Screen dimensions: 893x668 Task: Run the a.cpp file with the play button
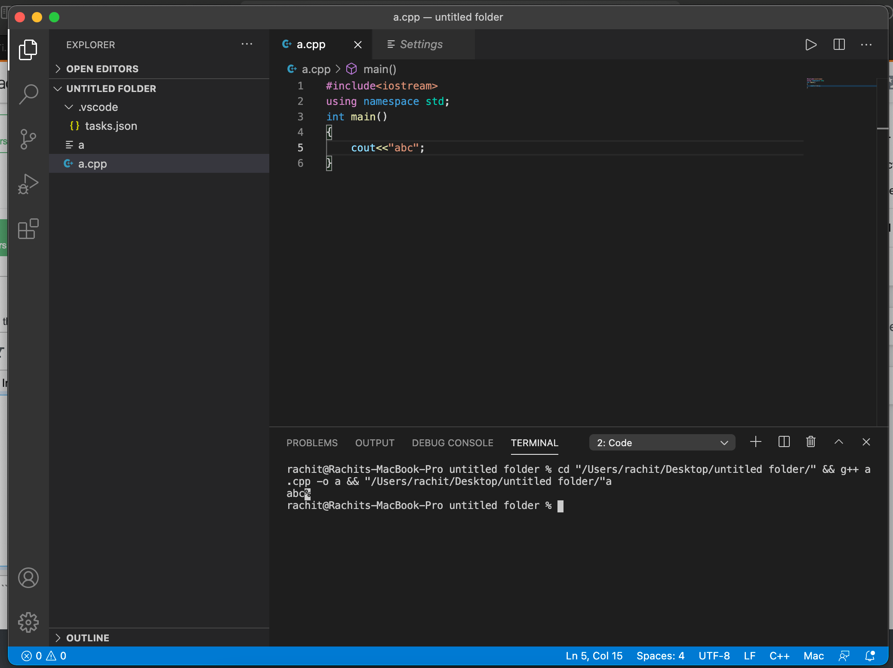[810, 44]
